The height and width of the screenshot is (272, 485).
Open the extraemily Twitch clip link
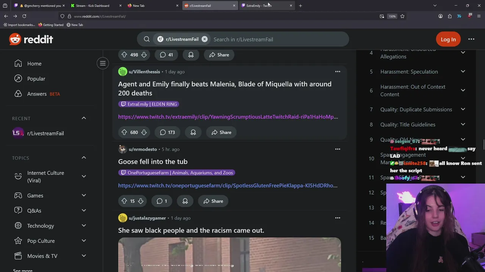pos(228,117)
